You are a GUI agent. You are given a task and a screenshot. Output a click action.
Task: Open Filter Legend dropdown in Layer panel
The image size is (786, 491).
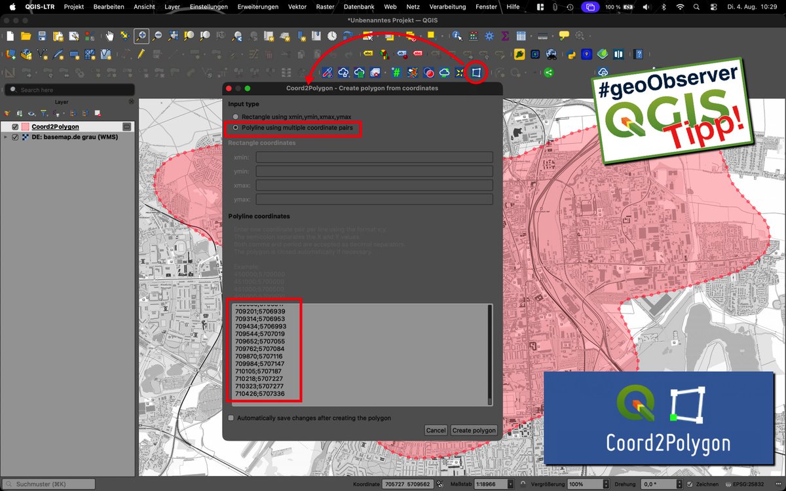44,113
